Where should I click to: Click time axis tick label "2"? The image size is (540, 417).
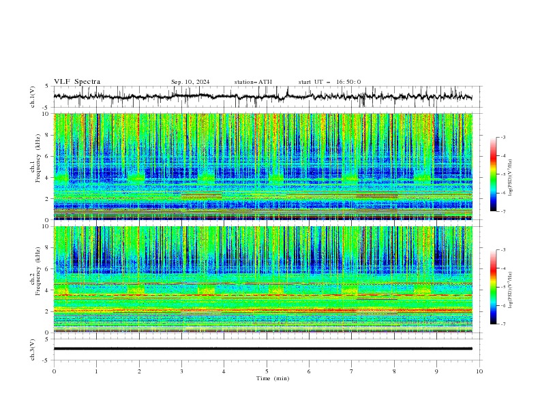pyautogui.click(x=139, y=371)
